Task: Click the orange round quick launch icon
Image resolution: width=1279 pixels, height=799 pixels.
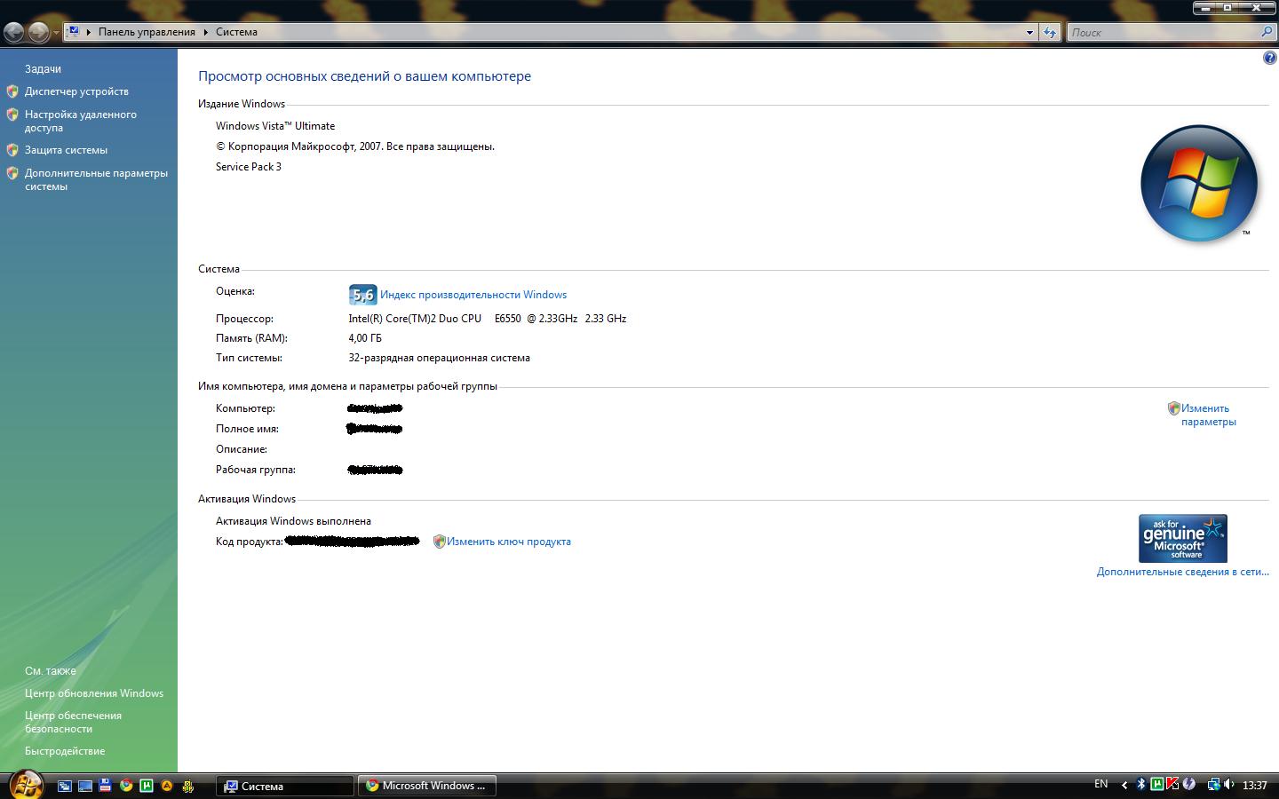Action: point(167,786)
